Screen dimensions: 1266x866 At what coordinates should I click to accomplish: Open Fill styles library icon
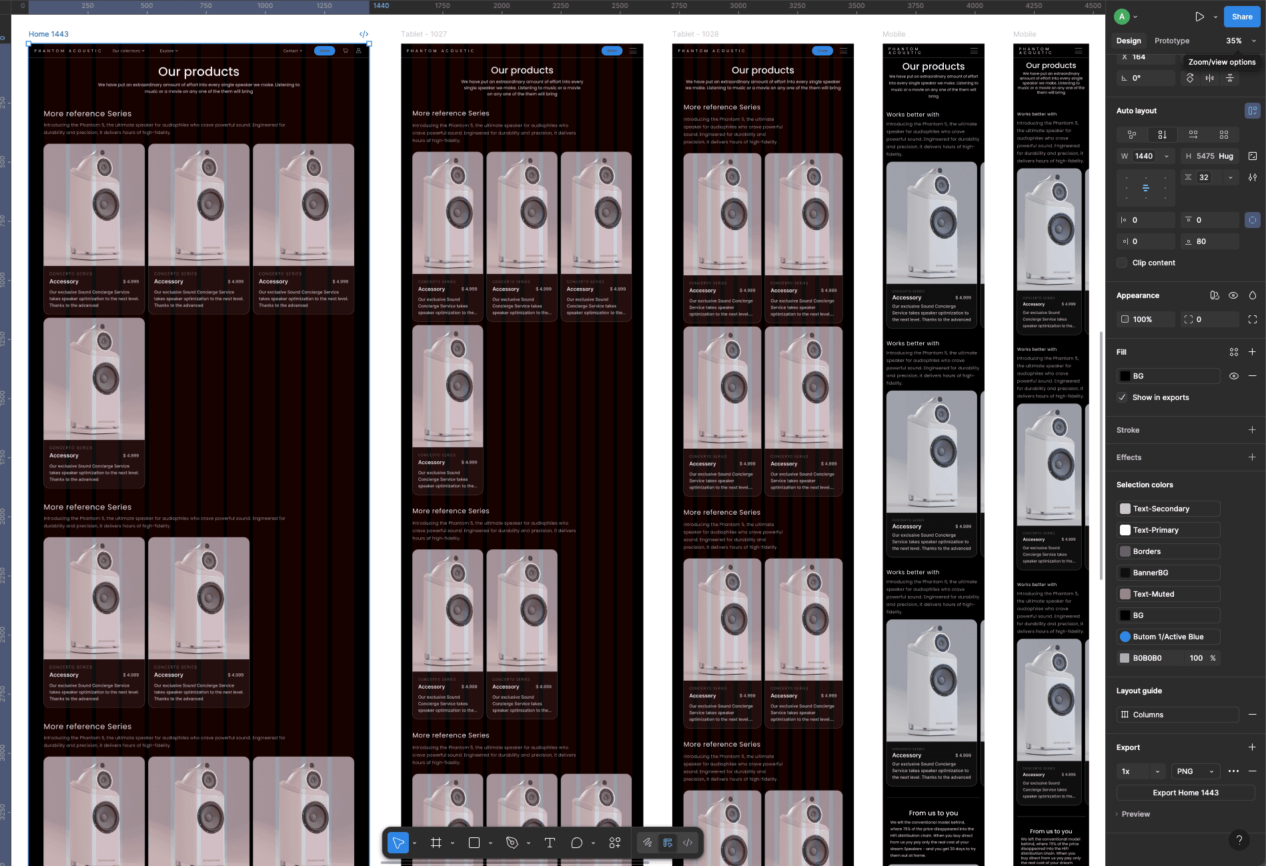point(1234,352)
